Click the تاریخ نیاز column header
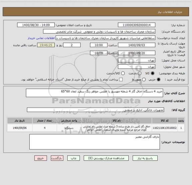192x185 pixels. click(20, 121)
